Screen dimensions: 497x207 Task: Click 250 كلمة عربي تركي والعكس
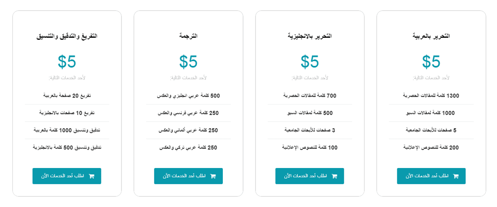[188, 148]
